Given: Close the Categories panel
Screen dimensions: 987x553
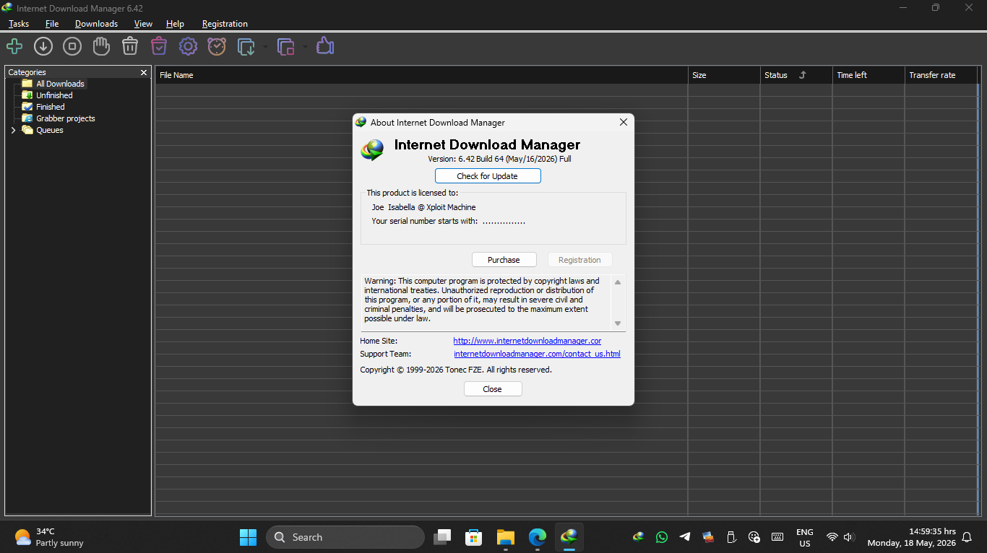Looking at the screenshot, I should [144, 72].
